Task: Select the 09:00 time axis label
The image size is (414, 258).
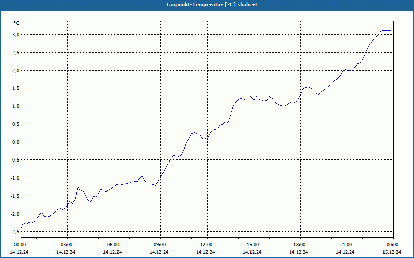Action: pos(160,245)
